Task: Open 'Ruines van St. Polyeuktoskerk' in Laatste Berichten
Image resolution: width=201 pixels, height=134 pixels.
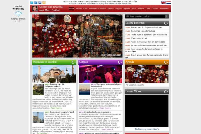Action: coord(145,27)
